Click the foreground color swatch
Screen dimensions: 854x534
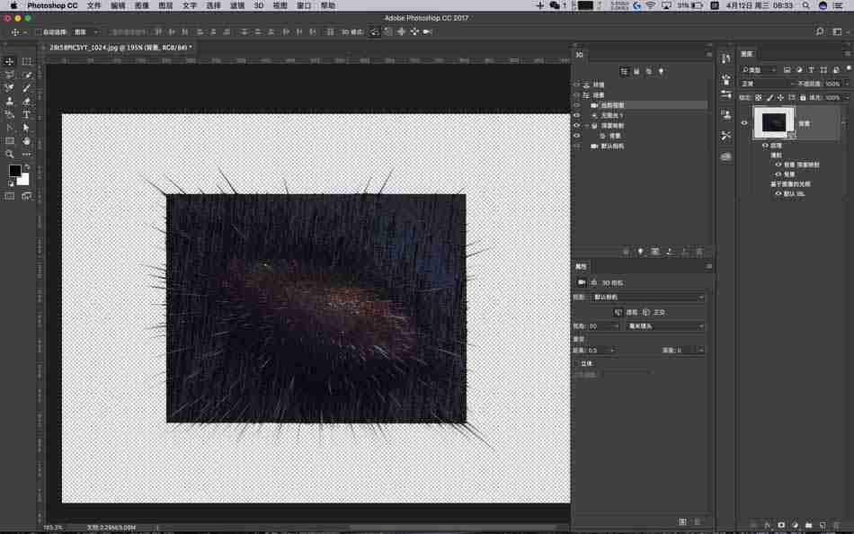tap(14, 171)
